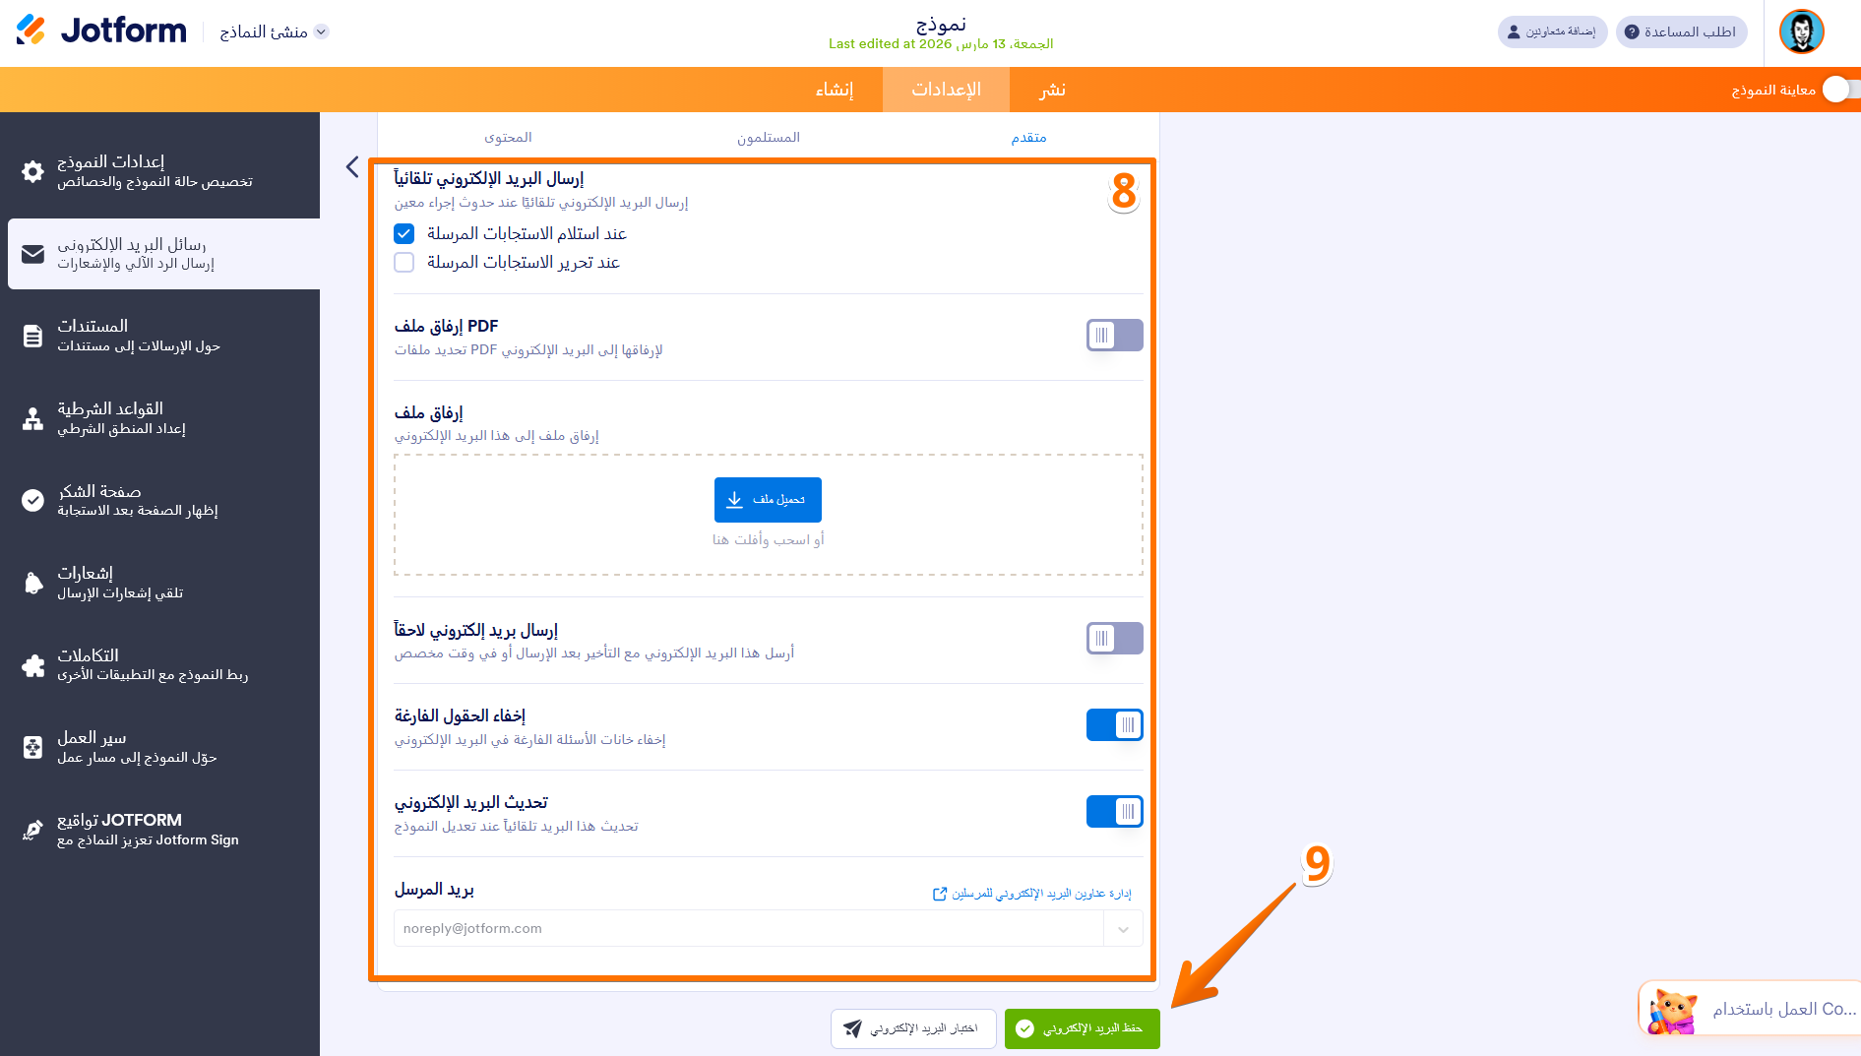Viewport: 1861px width, 1056px height.
Task: Switch to the 'نشر' tab
Action: coord(1050,89)
